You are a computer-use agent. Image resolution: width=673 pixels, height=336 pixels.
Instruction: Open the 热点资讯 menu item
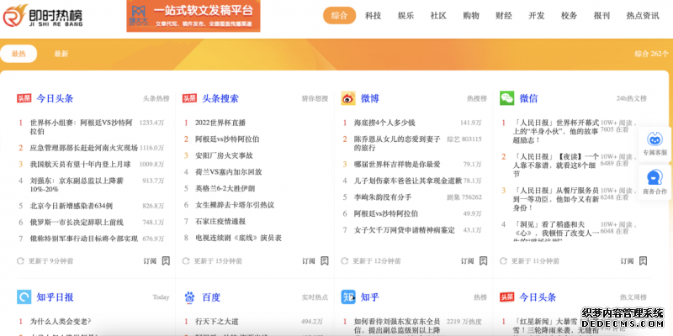pyautogui.click(x=643, y=16)
